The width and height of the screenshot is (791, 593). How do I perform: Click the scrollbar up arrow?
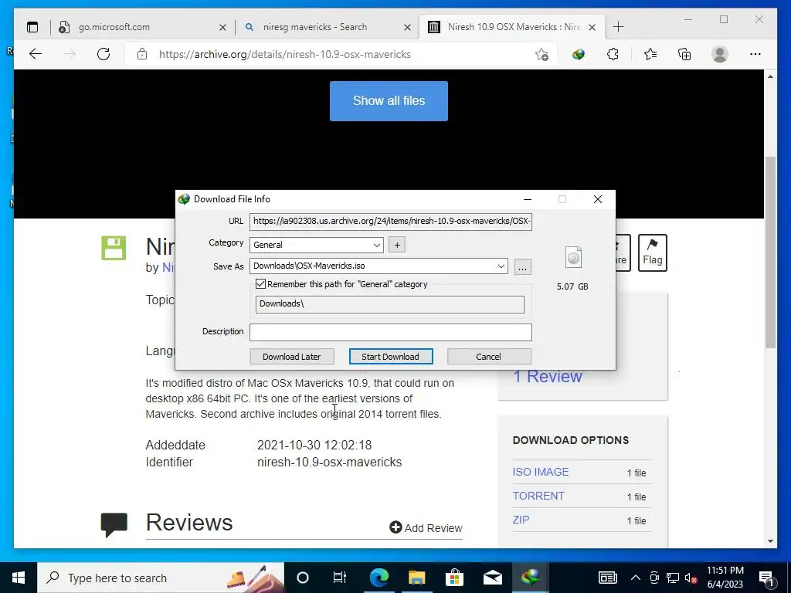tap(770, 76)
